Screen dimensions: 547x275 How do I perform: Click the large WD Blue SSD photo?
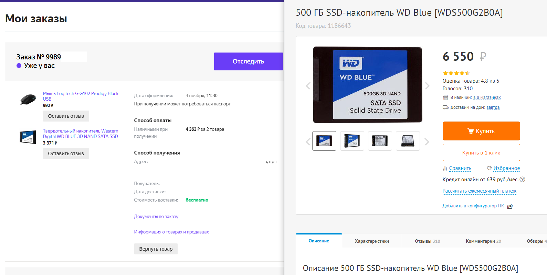click(x=368, y=85)
